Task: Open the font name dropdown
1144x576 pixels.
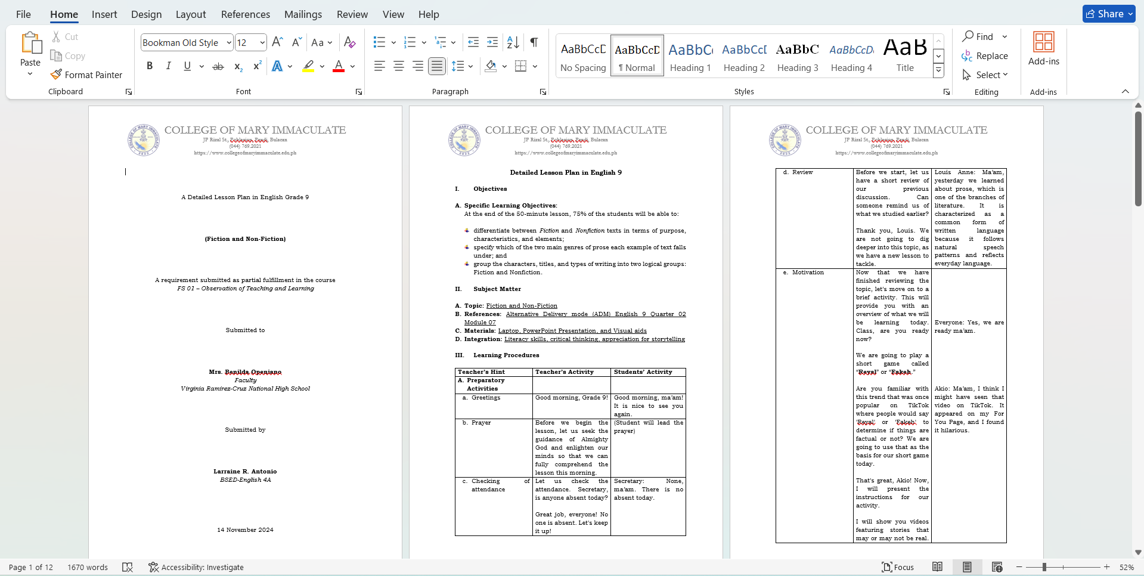Action: click(x=229, y=43)
